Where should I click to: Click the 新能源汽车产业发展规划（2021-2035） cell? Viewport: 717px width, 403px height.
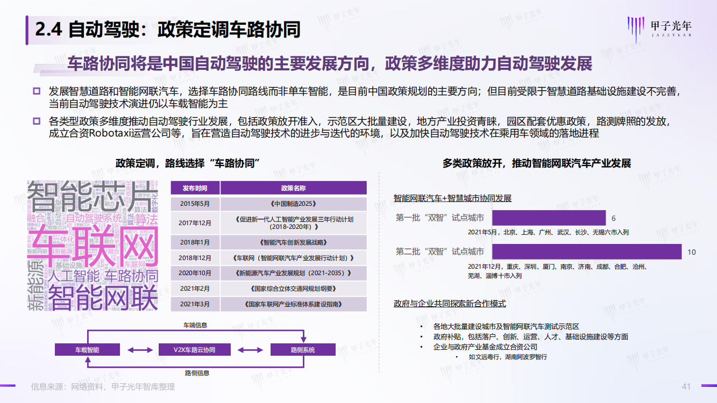pos(294,273)
